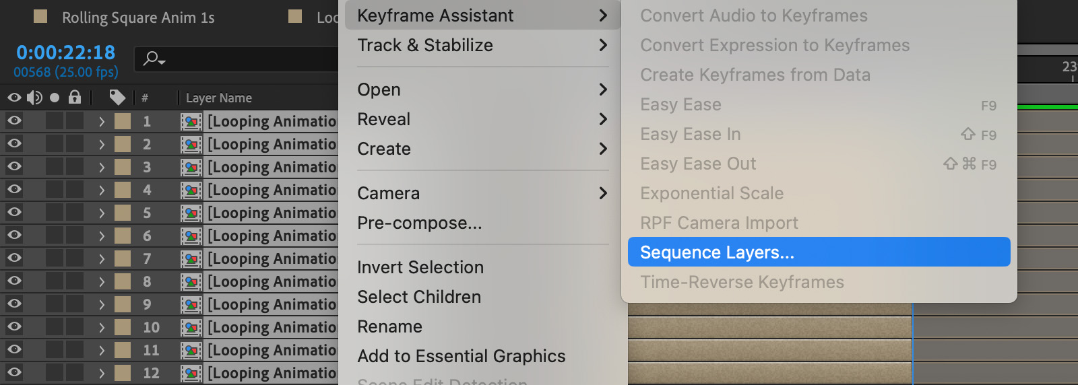This screenshot has width=1078, height=385.
Task: Click layer 1 composition icon
Action: pyautogui.click(x=191, y=122)
